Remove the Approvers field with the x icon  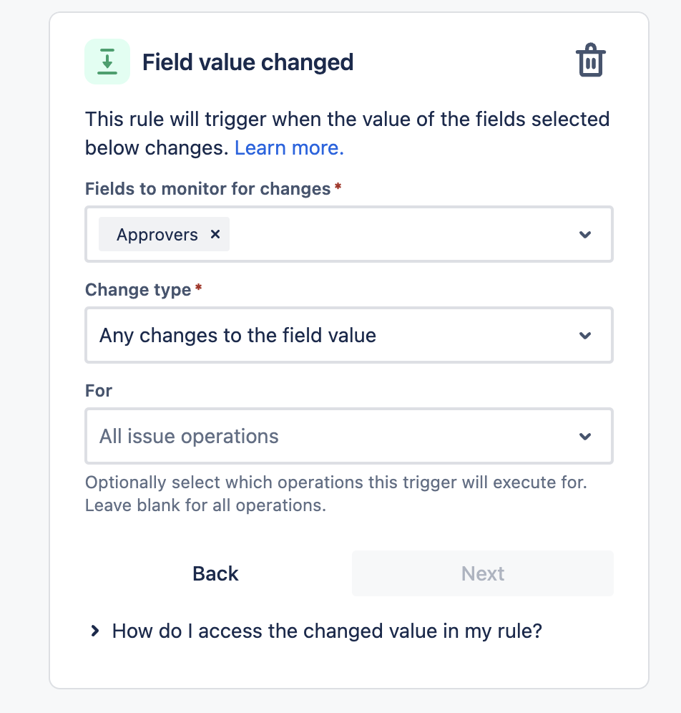pyautogui.click(x=215, y=234)
